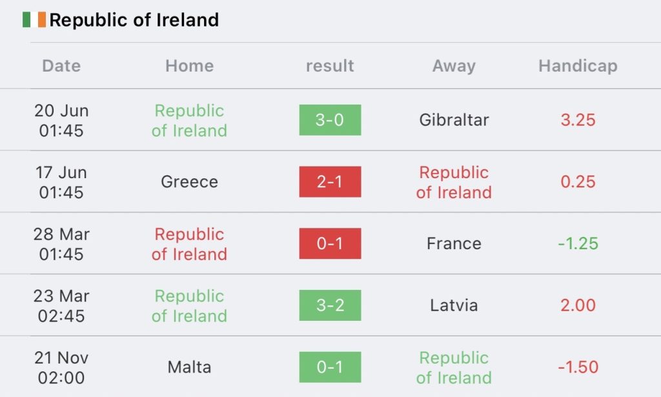Select the Away column header

point(454,66)
